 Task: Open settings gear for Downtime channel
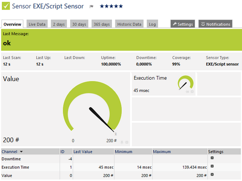coord(212,158)
